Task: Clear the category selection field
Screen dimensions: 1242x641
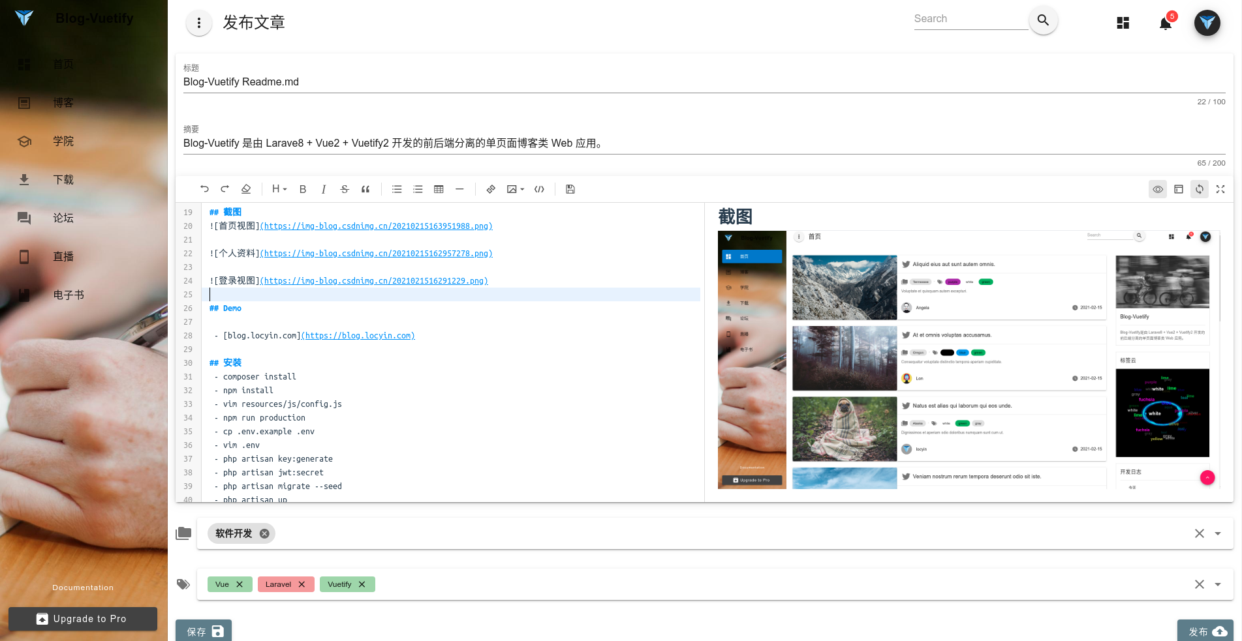Action: tap(1200, 533)
